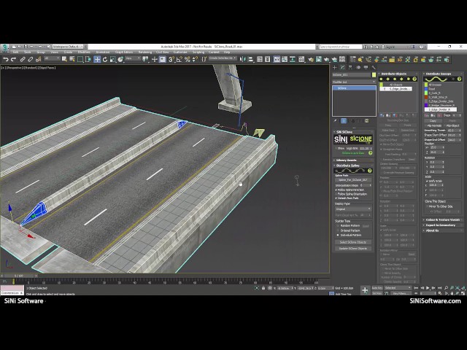Open the Modifier List dropdown

click(354, 82)
